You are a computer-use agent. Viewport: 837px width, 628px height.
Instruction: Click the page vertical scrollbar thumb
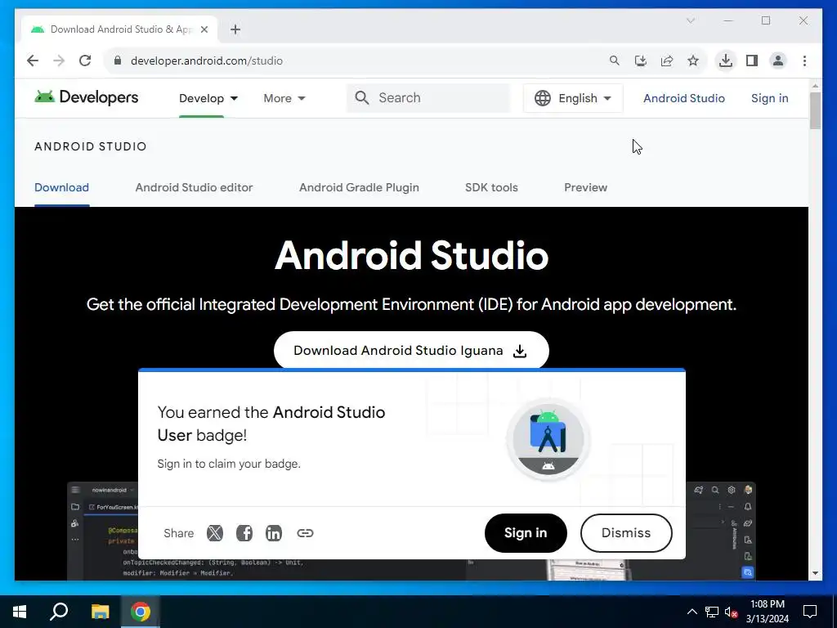point(815,110)
